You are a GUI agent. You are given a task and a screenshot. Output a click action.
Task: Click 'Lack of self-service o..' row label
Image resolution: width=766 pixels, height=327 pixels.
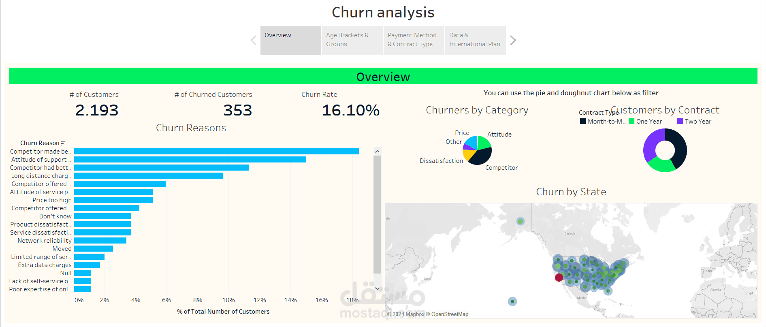(40, 281)
